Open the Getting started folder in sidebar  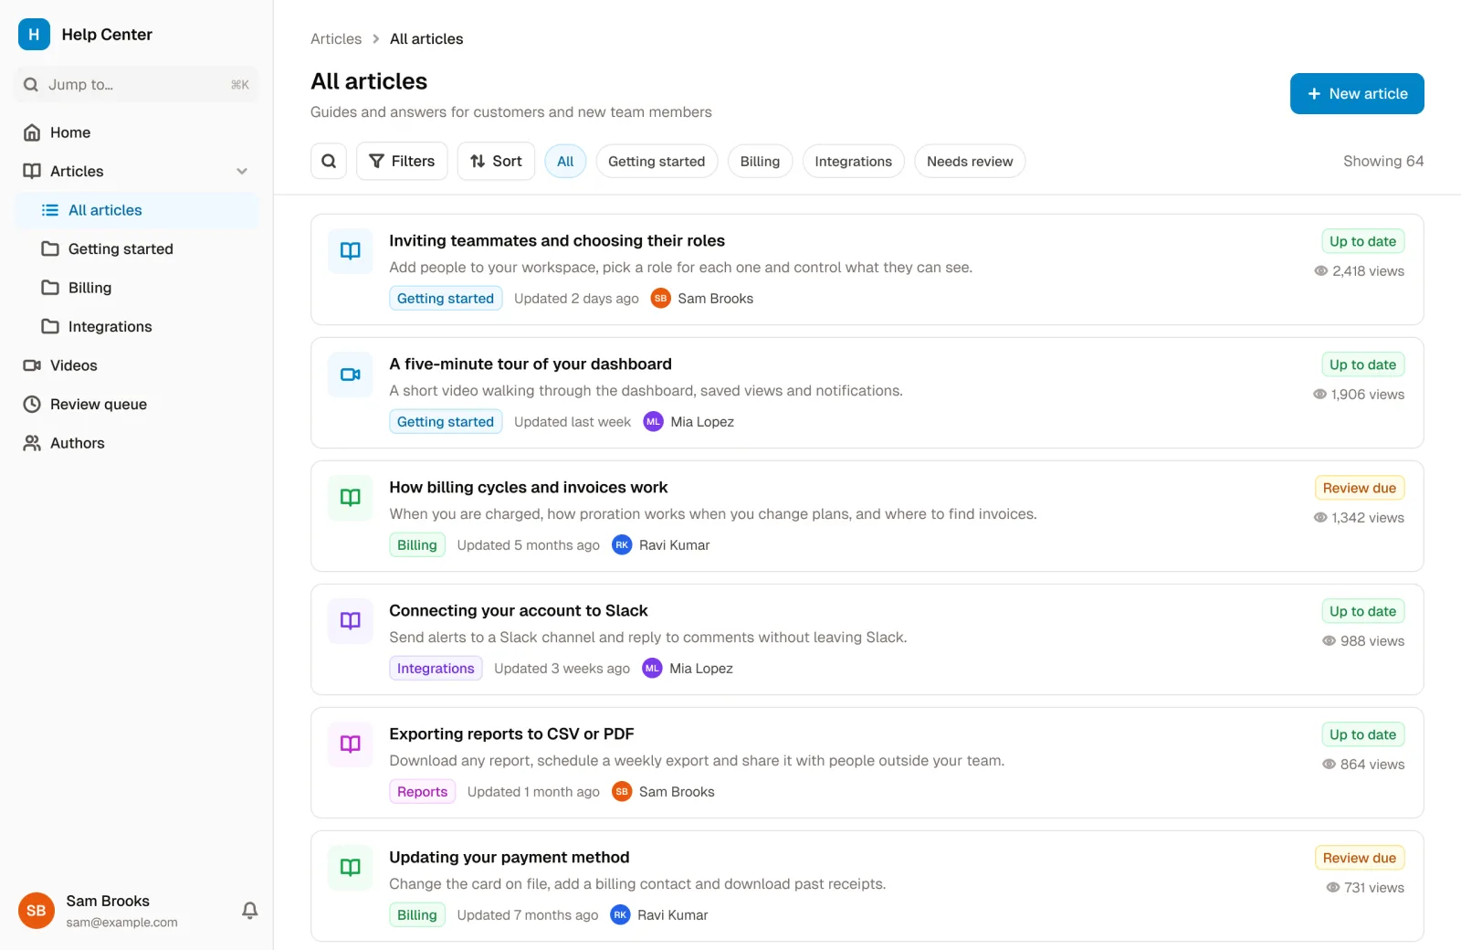tap(137, 248)
